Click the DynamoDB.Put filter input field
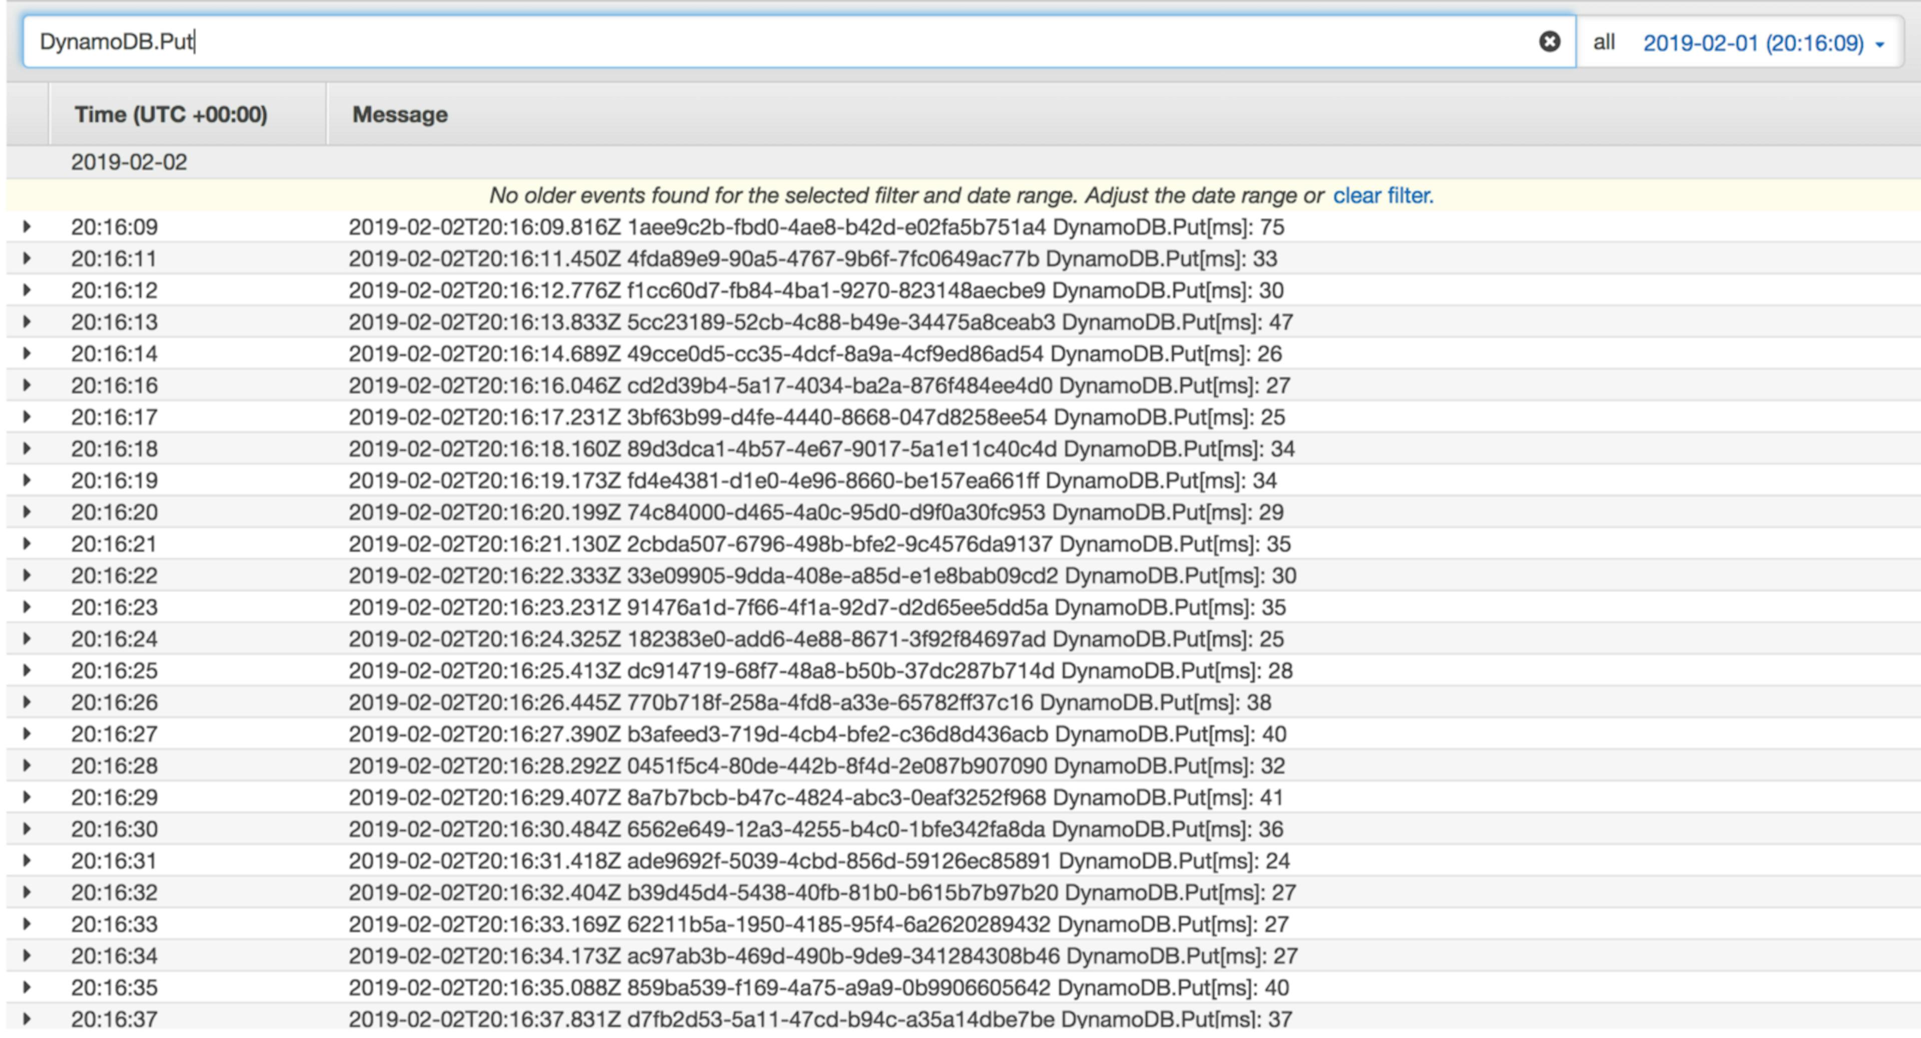 coord(746,41)
